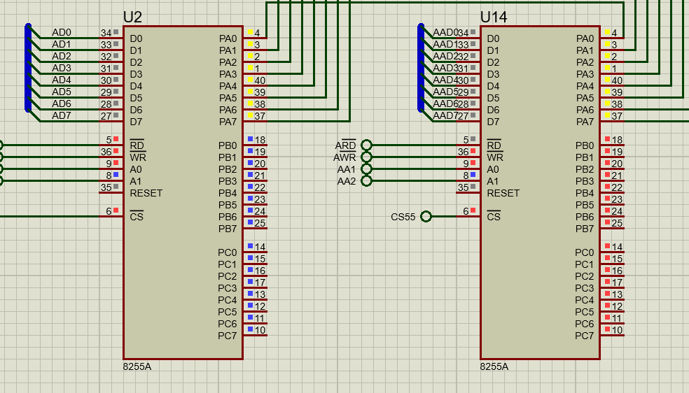Screen dimensions: 689x393
Task: Click the PB7 pin name on U2
Action: (228, 229)
